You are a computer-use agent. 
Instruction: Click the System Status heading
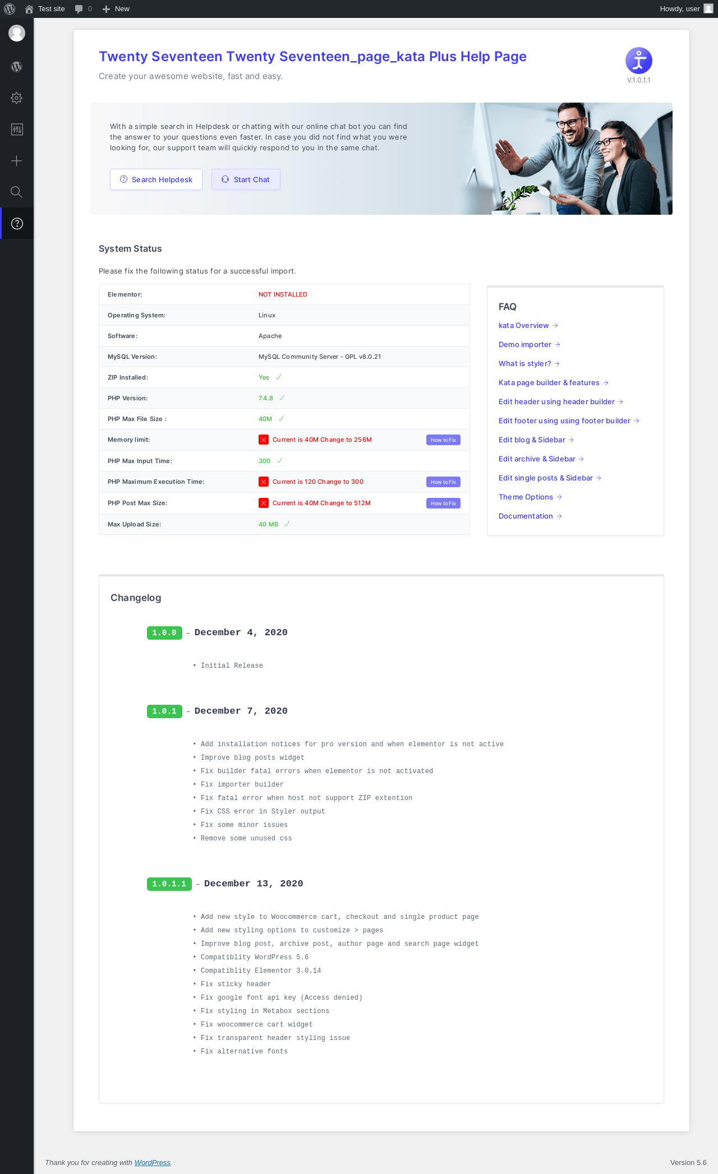coord(130,249)
